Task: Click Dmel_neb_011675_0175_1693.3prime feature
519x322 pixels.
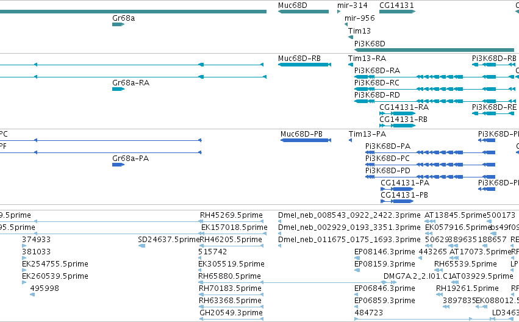Action: (x=349, y=240)
